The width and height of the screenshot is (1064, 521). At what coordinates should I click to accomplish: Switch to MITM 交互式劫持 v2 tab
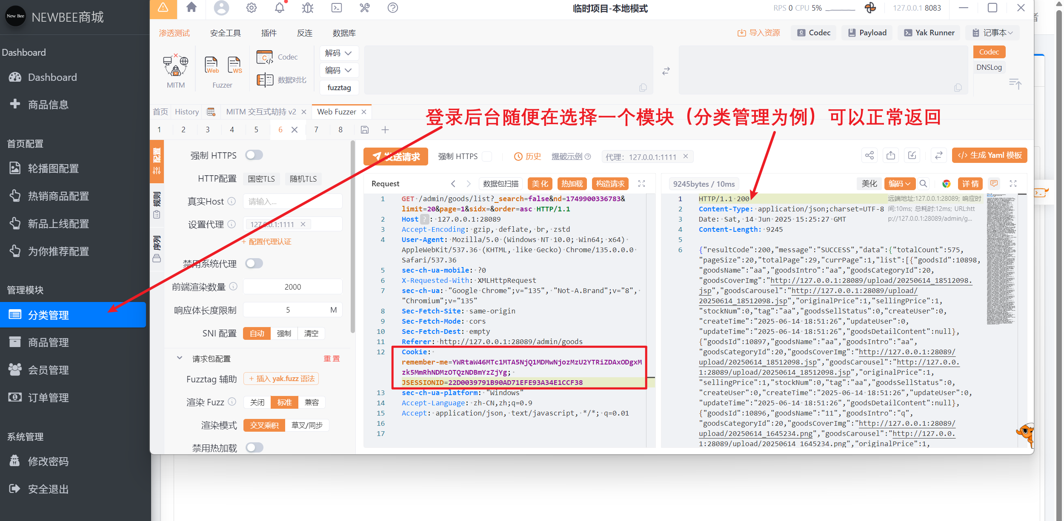tap(261, 112)
